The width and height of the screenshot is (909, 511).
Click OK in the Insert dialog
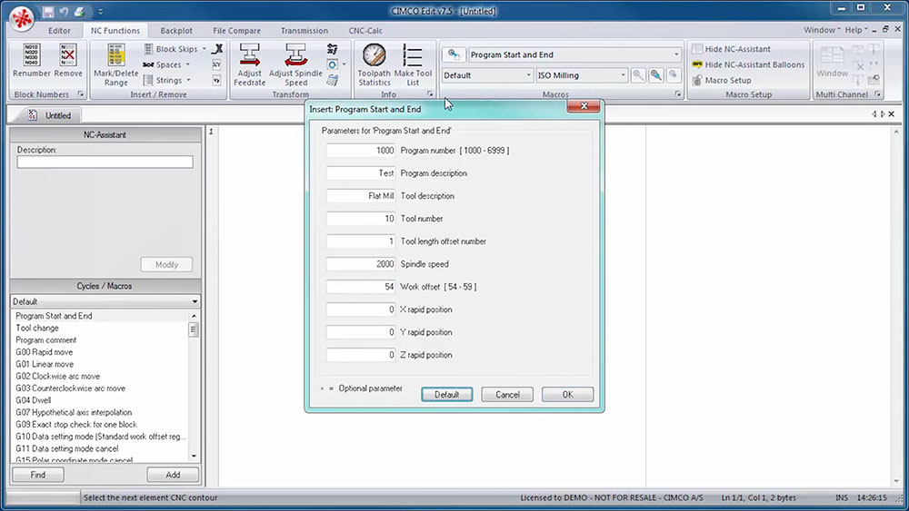pos(567,395)
